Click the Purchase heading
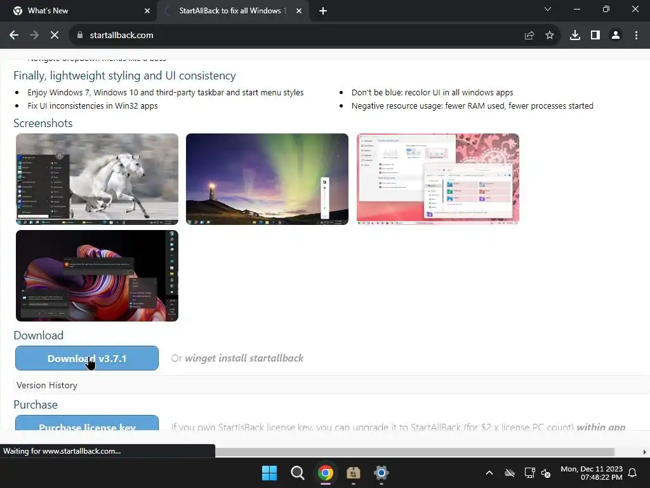650x488 pixels. coord(36,405)
